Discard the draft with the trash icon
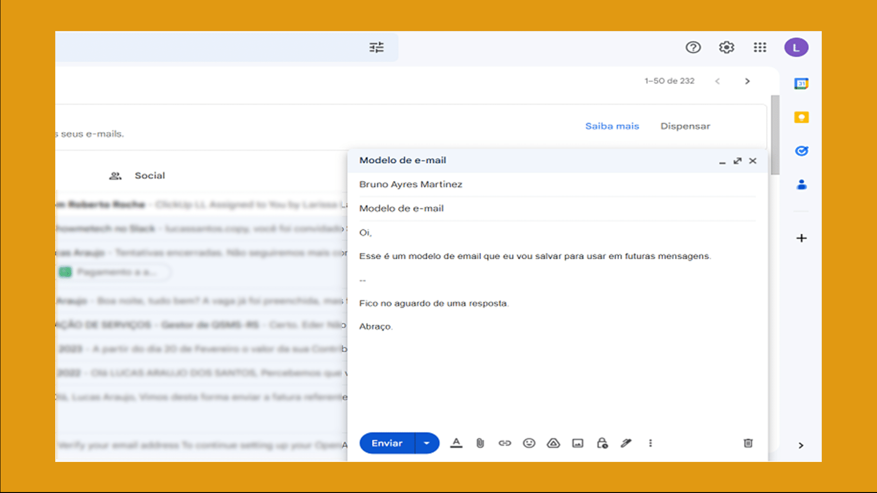The width and height of the screenshot is (877, 493). pyautogui.click(x=748, y=443)
